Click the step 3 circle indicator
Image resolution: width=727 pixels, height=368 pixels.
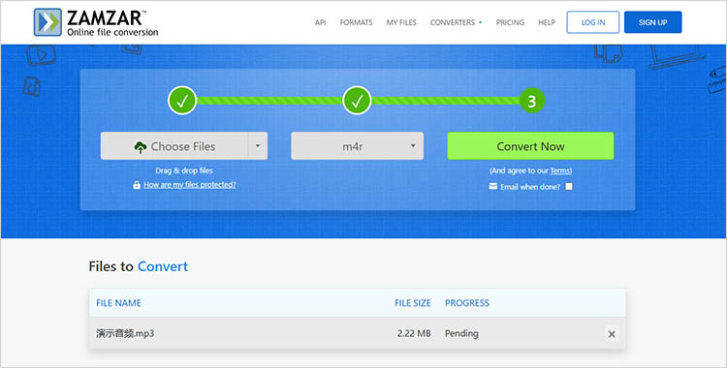coord(532,101)
